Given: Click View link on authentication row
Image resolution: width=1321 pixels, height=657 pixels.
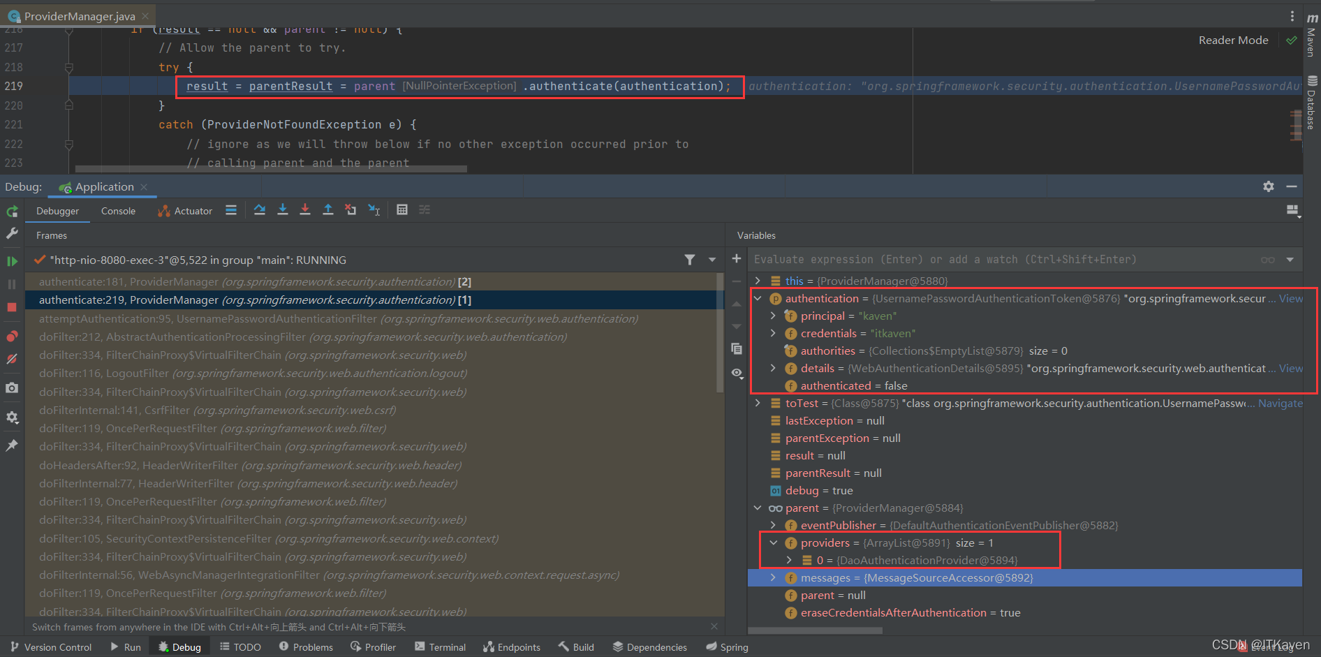Looking at the screenshot, I should [x=1290, y=298].
